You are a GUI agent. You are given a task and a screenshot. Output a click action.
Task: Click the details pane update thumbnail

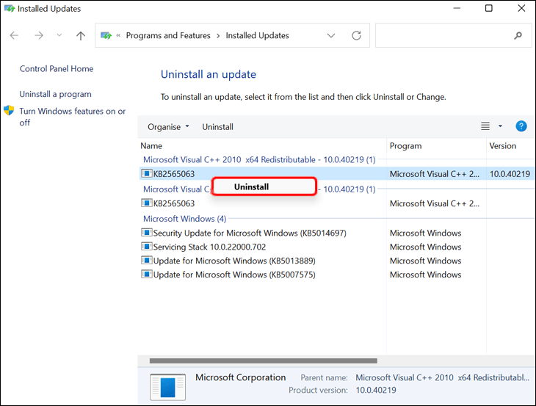point(167,387)
